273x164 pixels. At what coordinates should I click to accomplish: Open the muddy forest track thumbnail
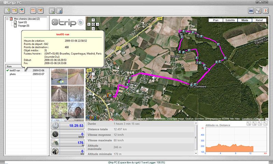click(x=59, y=93)
